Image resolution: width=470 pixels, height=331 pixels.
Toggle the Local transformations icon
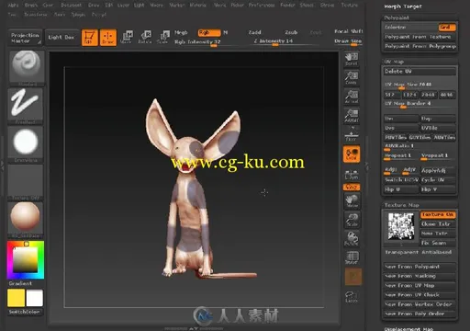click(x=352, y=154)
